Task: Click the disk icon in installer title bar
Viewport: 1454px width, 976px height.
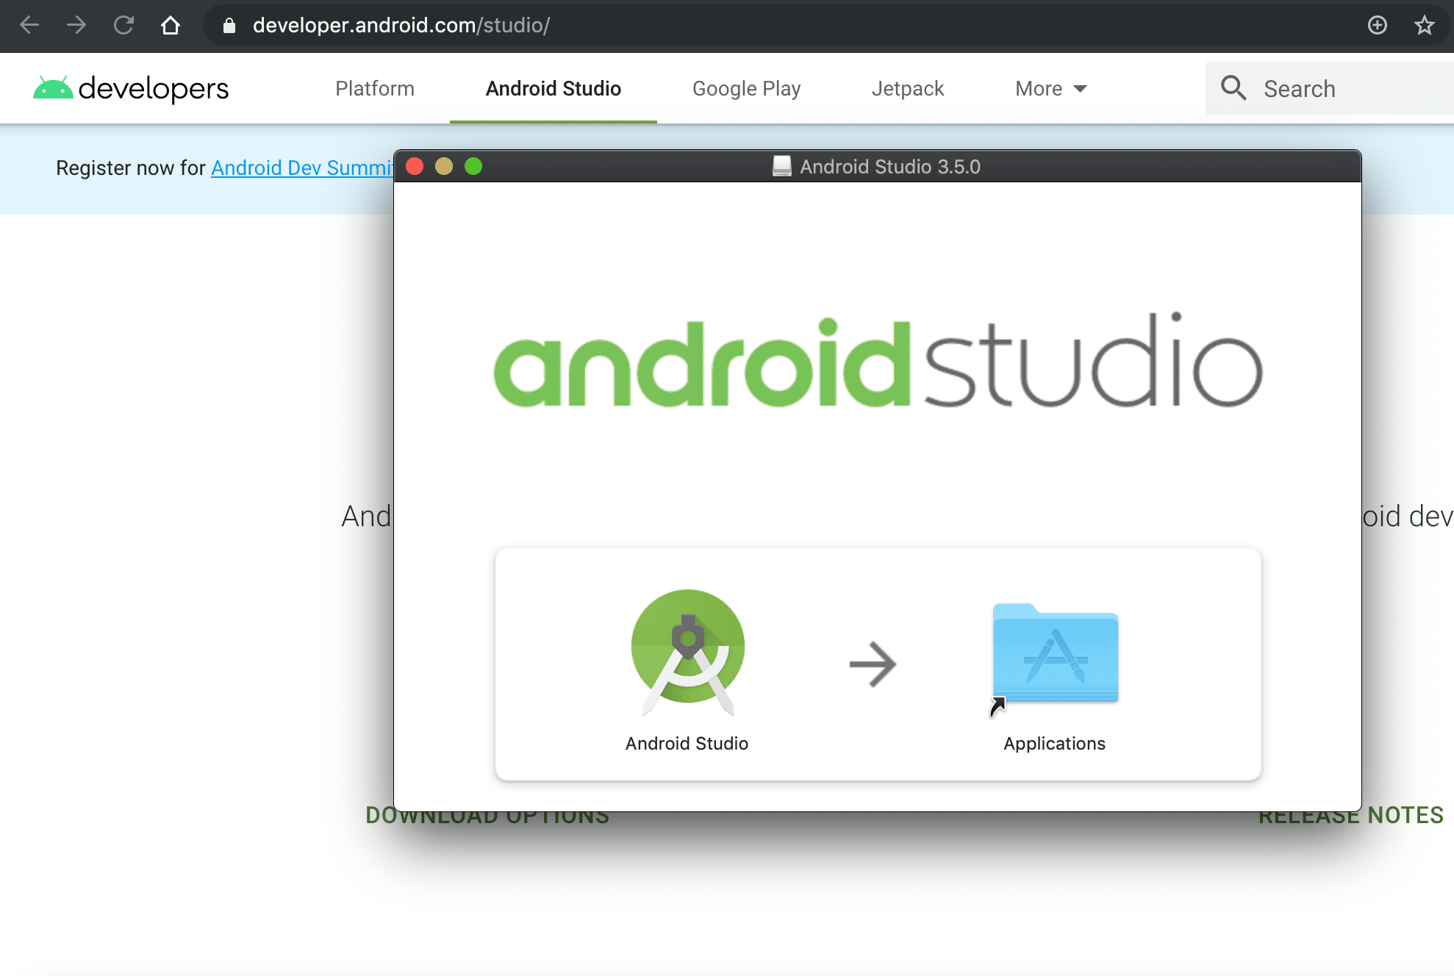Action: click(x=782, y=166)
